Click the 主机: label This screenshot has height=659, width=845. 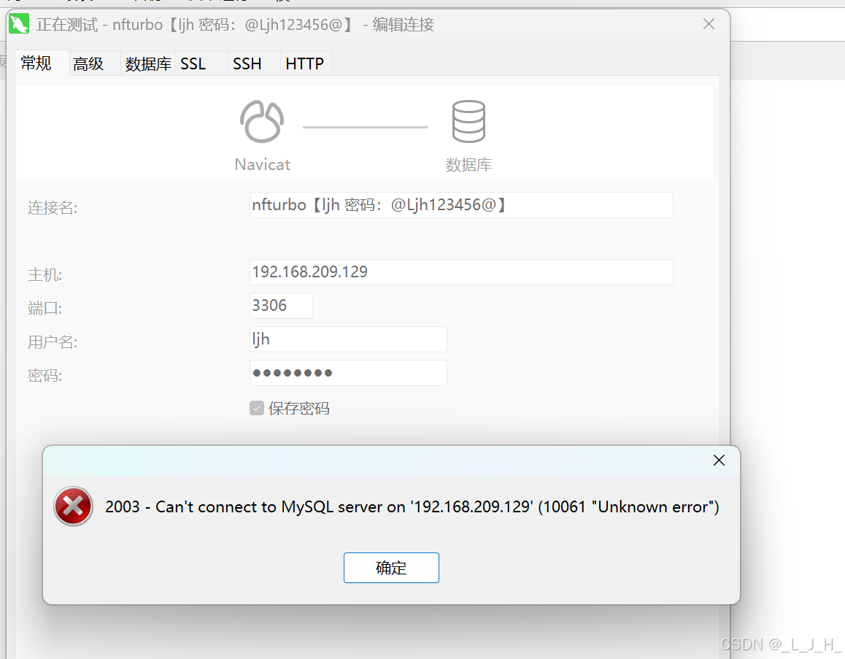[x=45, y=275]
